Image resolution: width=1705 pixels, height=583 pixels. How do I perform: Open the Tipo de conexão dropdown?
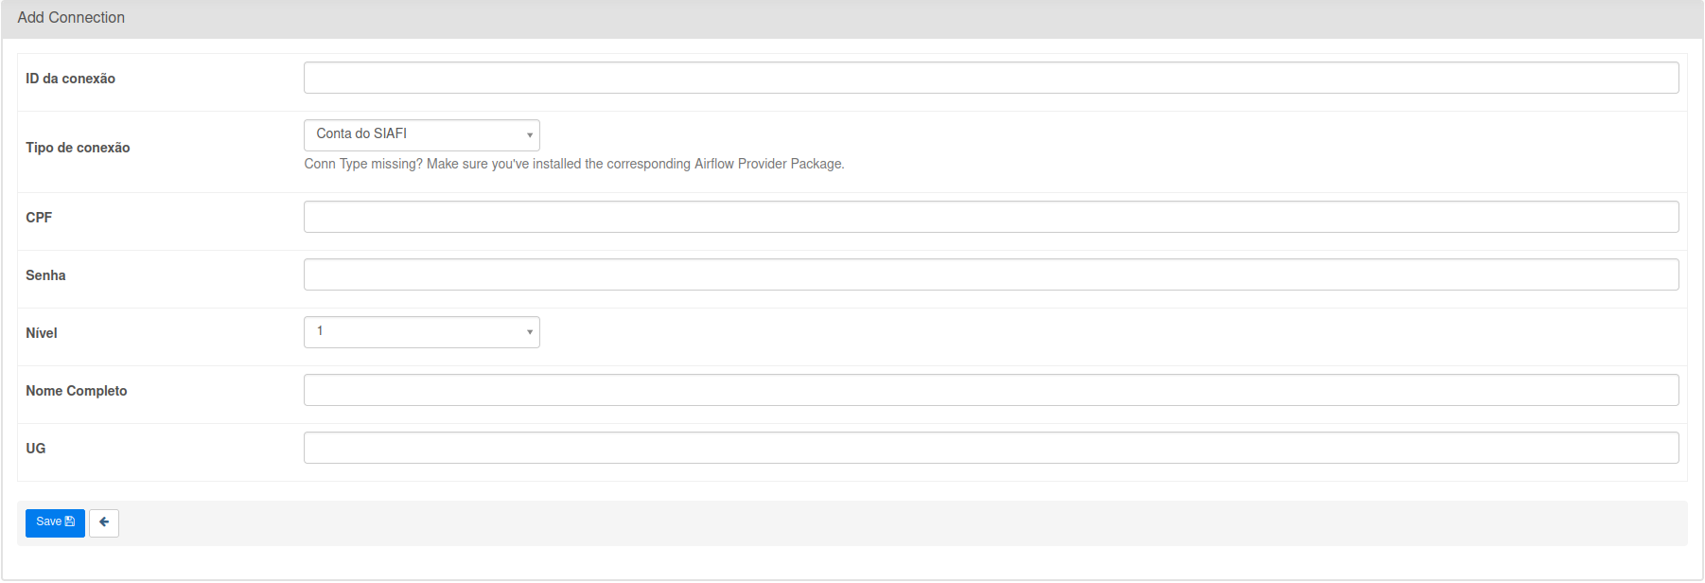[421, 134]
